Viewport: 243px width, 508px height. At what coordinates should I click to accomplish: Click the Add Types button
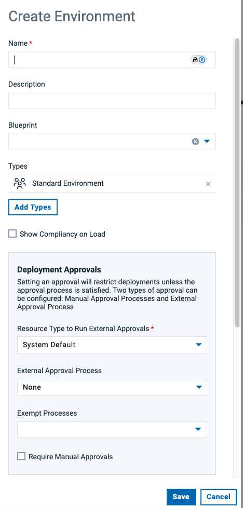click(x=33, y=207)
